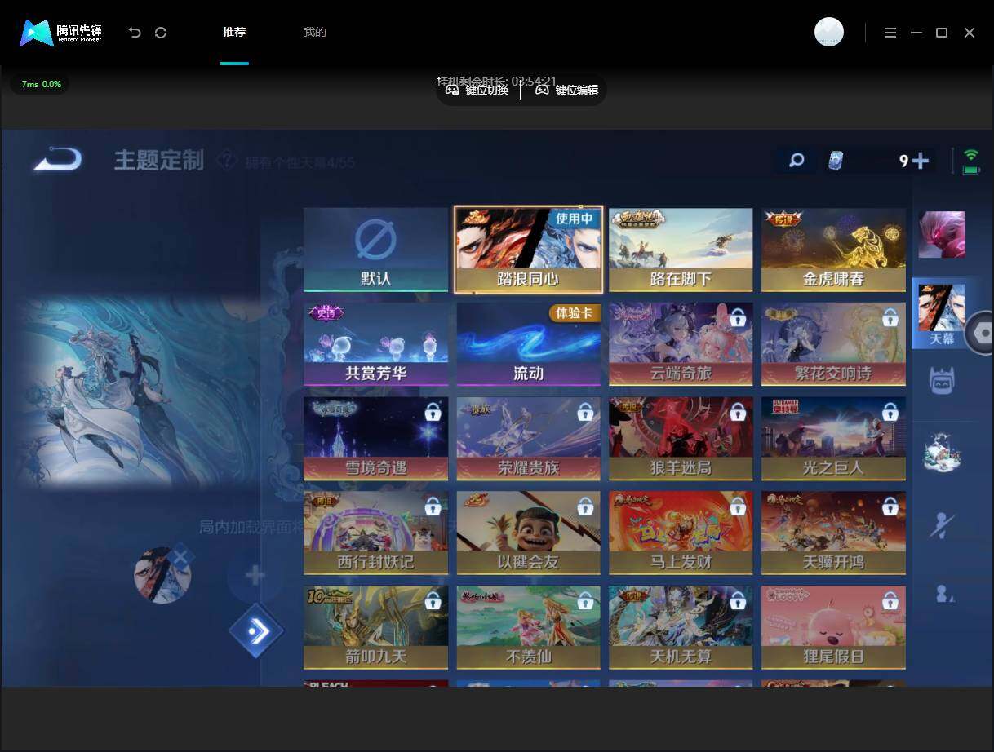The image size is (994, 752).
Task: Click the 键位编辑 button
Action: click(x=567, y=91)
